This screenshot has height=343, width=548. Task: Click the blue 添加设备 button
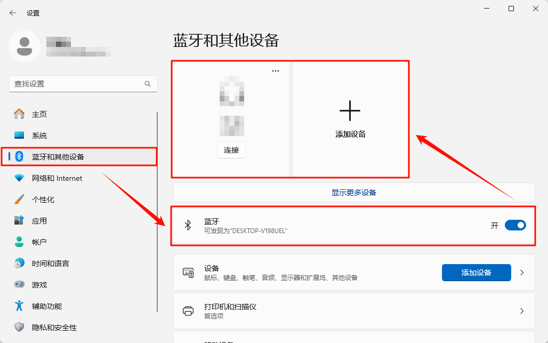coord(476,273)
